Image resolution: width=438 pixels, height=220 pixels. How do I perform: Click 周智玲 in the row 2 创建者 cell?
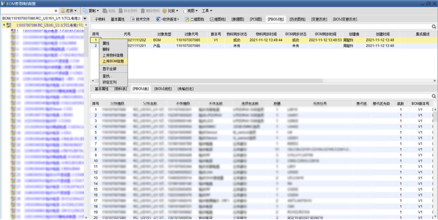coord(348,46)
